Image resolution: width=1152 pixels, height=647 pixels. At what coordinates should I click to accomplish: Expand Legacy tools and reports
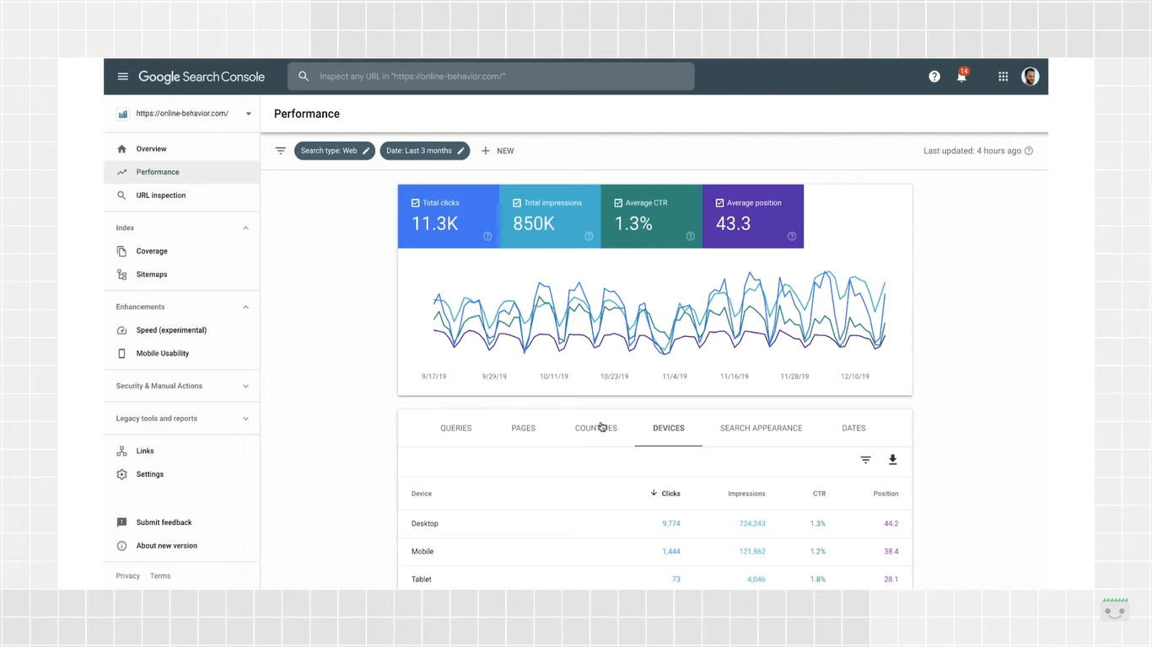tap(182, 419)
